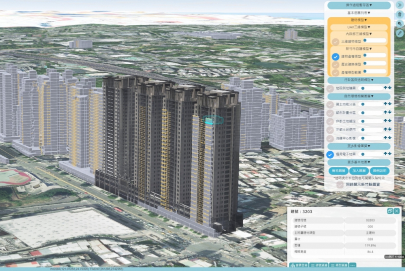
Task: Click the highlighted cyan marker on building
Action: [x=216, y=120]
